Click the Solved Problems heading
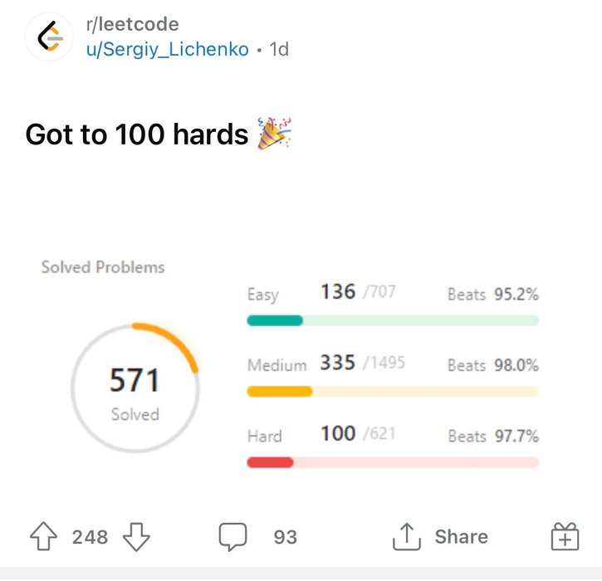 pyautogui.click(x=103, y=267)
